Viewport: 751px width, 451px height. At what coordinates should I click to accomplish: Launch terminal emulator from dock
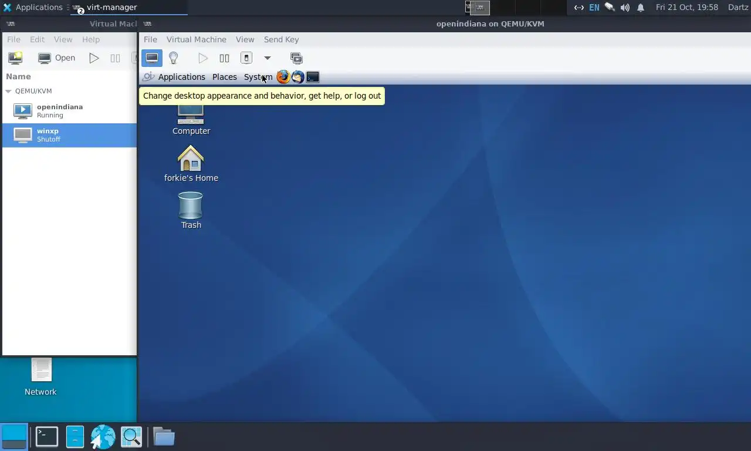(x=46, y=436)
